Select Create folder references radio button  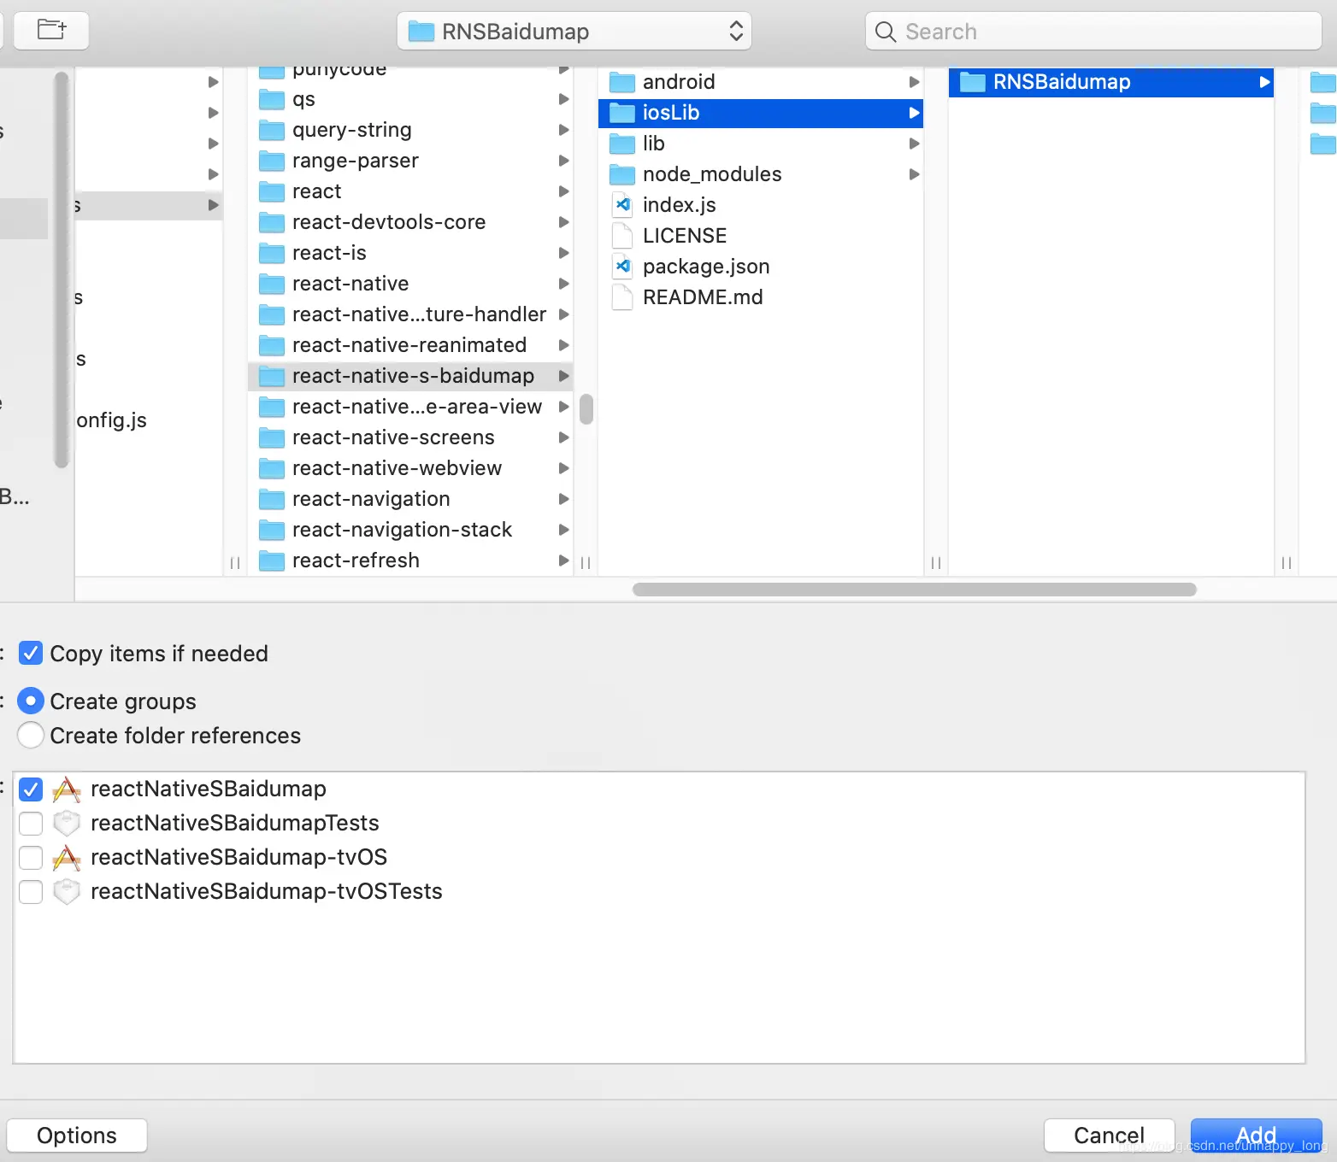pyautogui.click(x=31, y=736)
